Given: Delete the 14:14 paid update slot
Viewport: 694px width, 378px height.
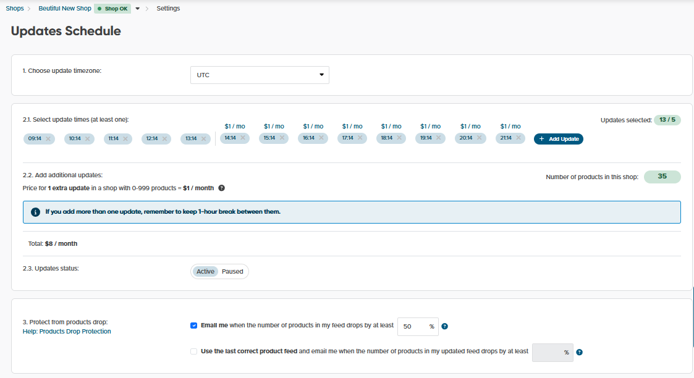Looking at the screenshot, I should point(243,138).
